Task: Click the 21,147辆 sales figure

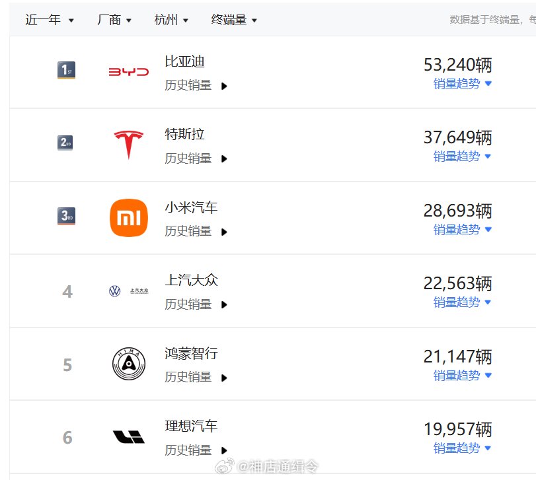Action: tap(458, 357)
